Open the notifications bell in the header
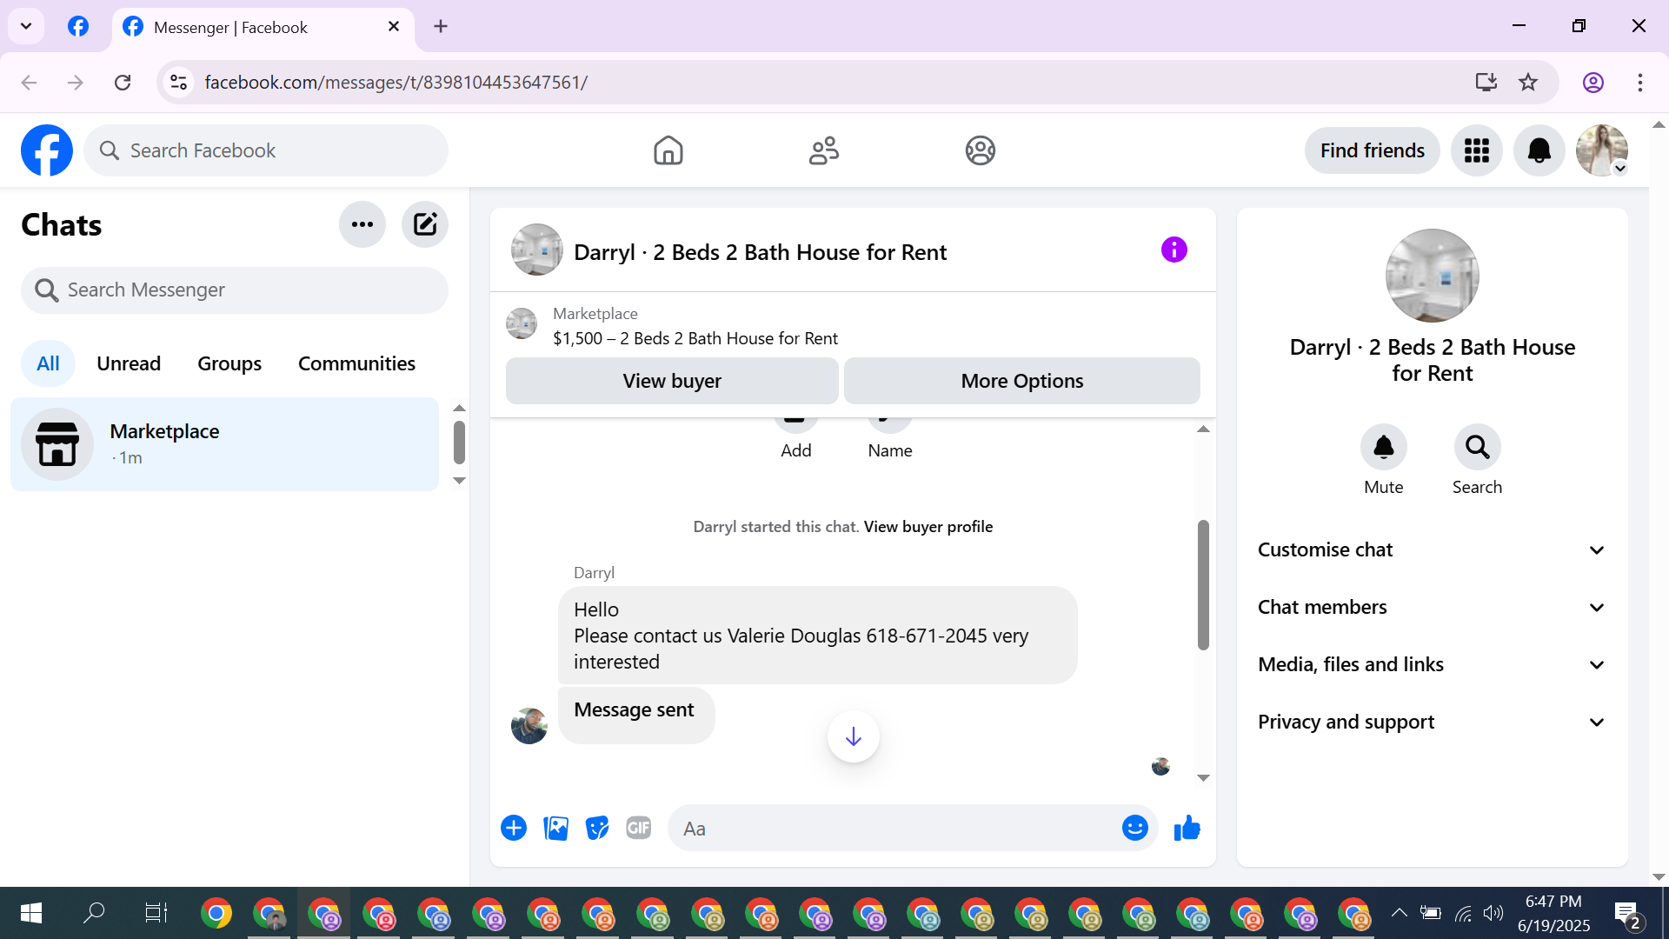 [1539, 150]
